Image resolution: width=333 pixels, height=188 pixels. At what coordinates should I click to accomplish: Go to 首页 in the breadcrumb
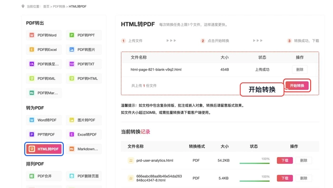point(46,7)
